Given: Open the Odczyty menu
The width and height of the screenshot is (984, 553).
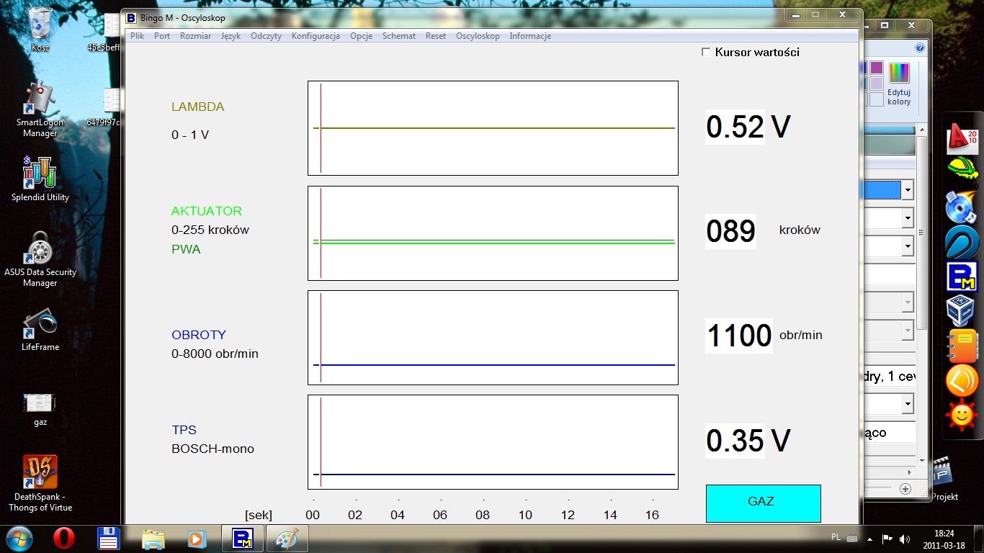Looking at the screenshot, I should (266, 36).
